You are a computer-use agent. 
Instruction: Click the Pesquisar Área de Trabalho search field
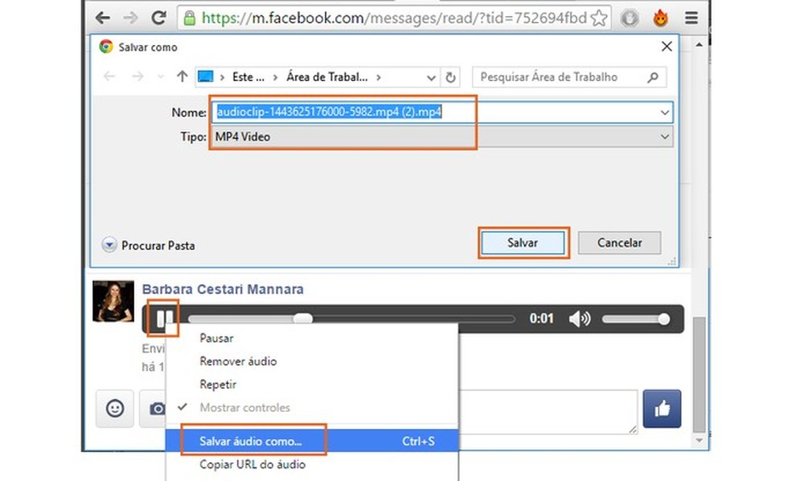coord(563,76)
